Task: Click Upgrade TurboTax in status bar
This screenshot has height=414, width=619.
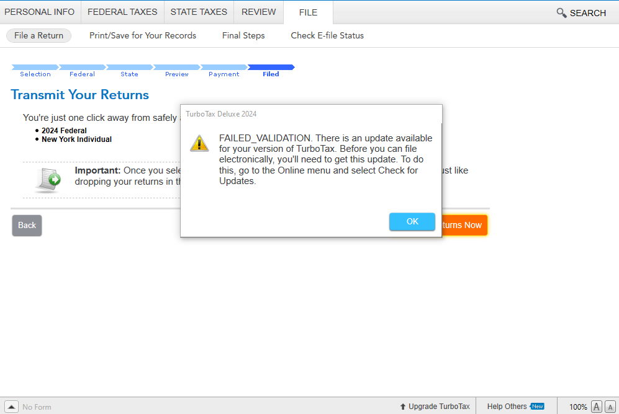Action: [435, 407]
